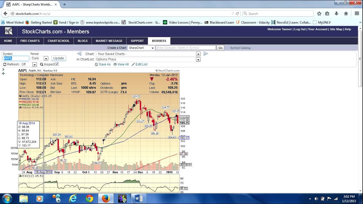
Task: Click the StockCharts.com logo icon
Action: [9, 31]
